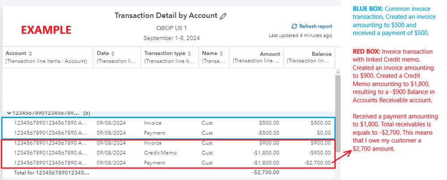Open the Credit Memo -$1,800.00 amount

pyautogui.click(x=264, y=153)
